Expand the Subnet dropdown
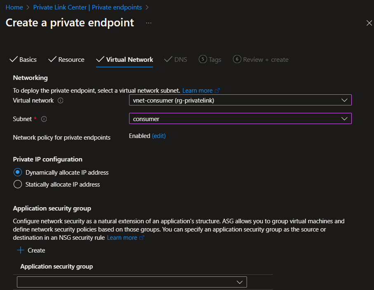The image size is (374, 290). 240,119
